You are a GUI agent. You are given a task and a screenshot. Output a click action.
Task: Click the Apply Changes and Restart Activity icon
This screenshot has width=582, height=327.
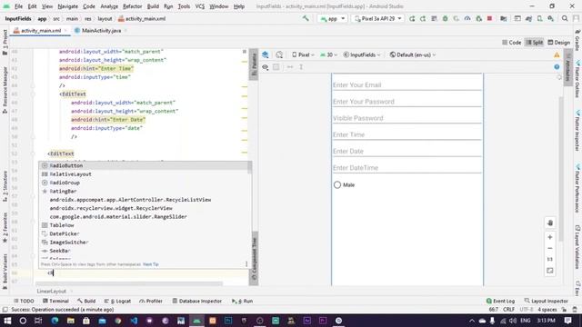pyautogui.click(x=412, y=18)
